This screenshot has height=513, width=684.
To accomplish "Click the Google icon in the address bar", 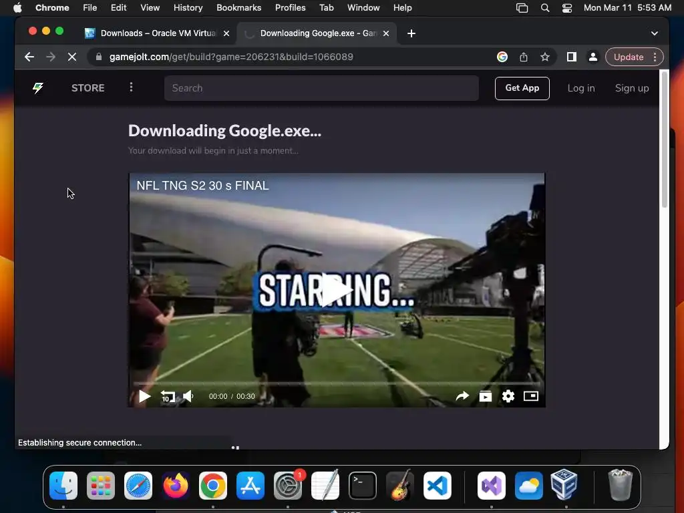I will 502,57.
